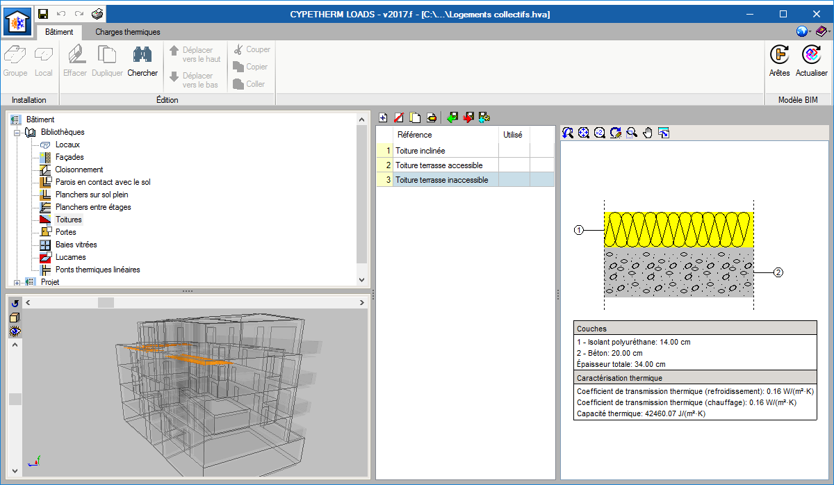Viewport: 834px width, 485px height.
Task: Save the project with the floppy disk icon
Action: [43, 14]
